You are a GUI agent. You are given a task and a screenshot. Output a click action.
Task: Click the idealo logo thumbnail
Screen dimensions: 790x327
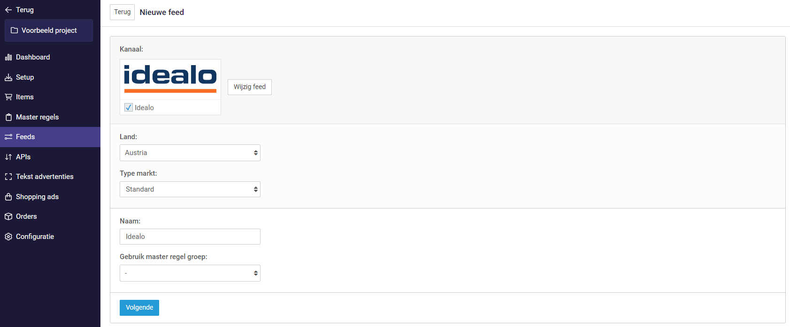tap(170, 79)
